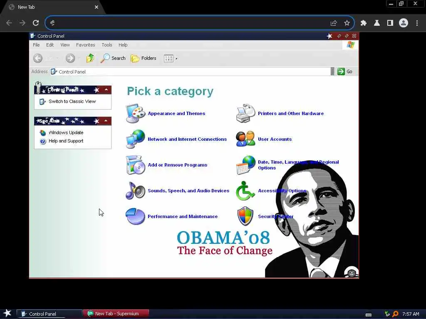Image resolution: width=426 pixels, height=319 pixels.
Task: Click the browser reload button
Action: click(36, 23)
